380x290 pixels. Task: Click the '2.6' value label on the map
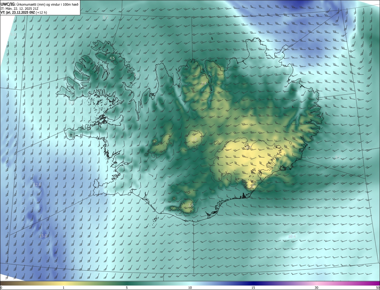[x=191, y=205]
